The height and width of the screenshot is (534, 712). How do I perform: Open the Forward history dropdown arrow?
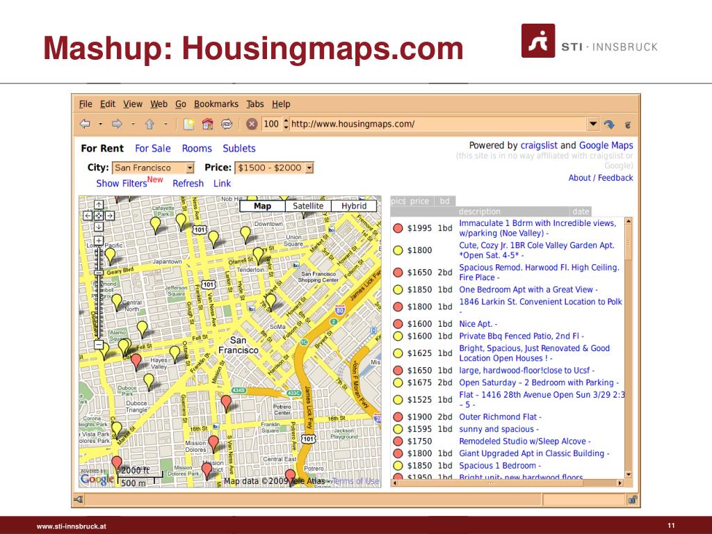tap(133, 124)
